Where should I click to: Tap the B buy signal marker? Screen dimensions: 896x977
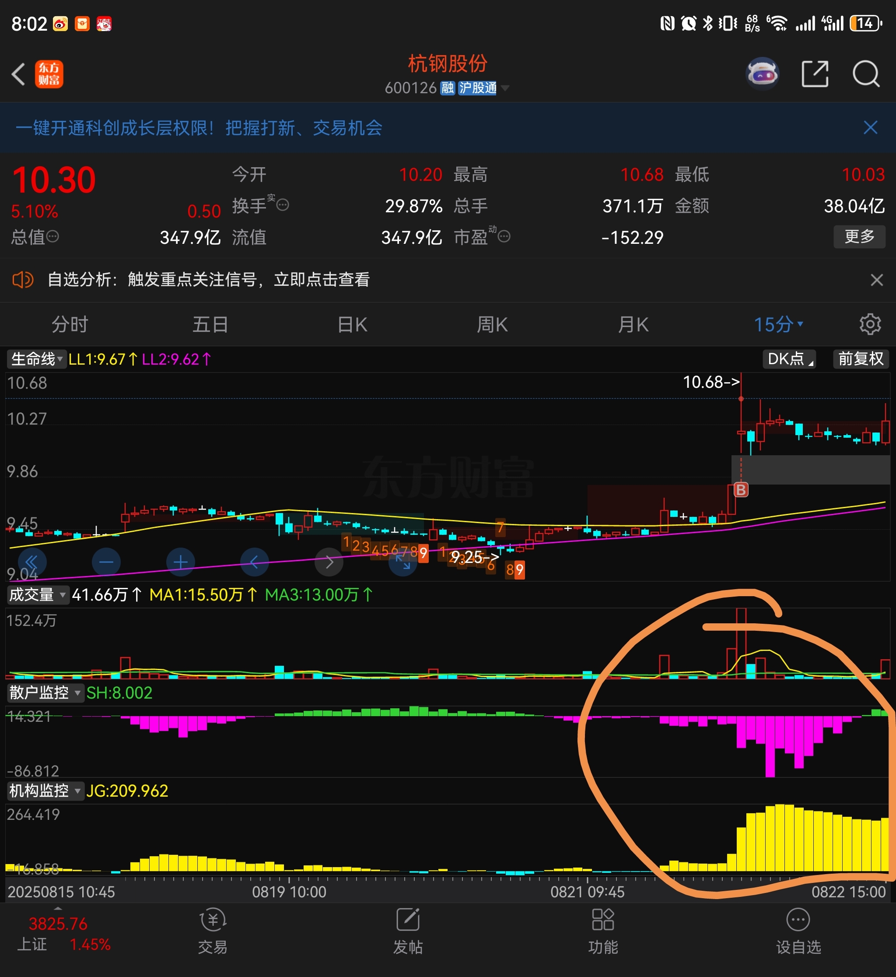[x=740, y=490]
